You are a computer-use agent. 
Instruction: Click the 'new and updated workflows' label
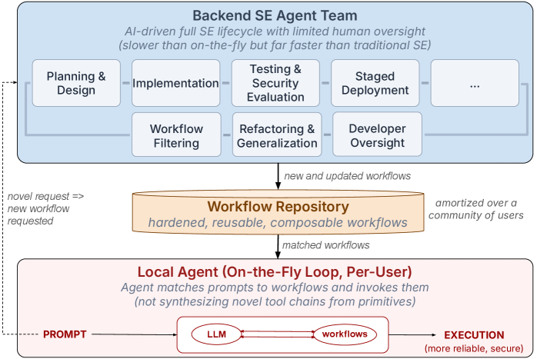point(347,176)
